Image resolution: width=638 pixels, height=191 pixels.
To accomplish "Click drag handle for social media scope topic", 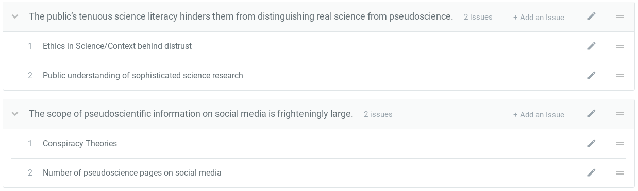I will pos(620,114).
